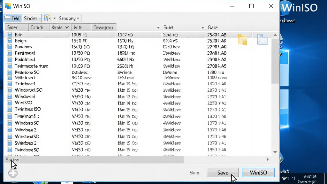
Task: Click the colorful toolbar icon before Smnpry
Action: pyautogui.click(x=48, y=18)
